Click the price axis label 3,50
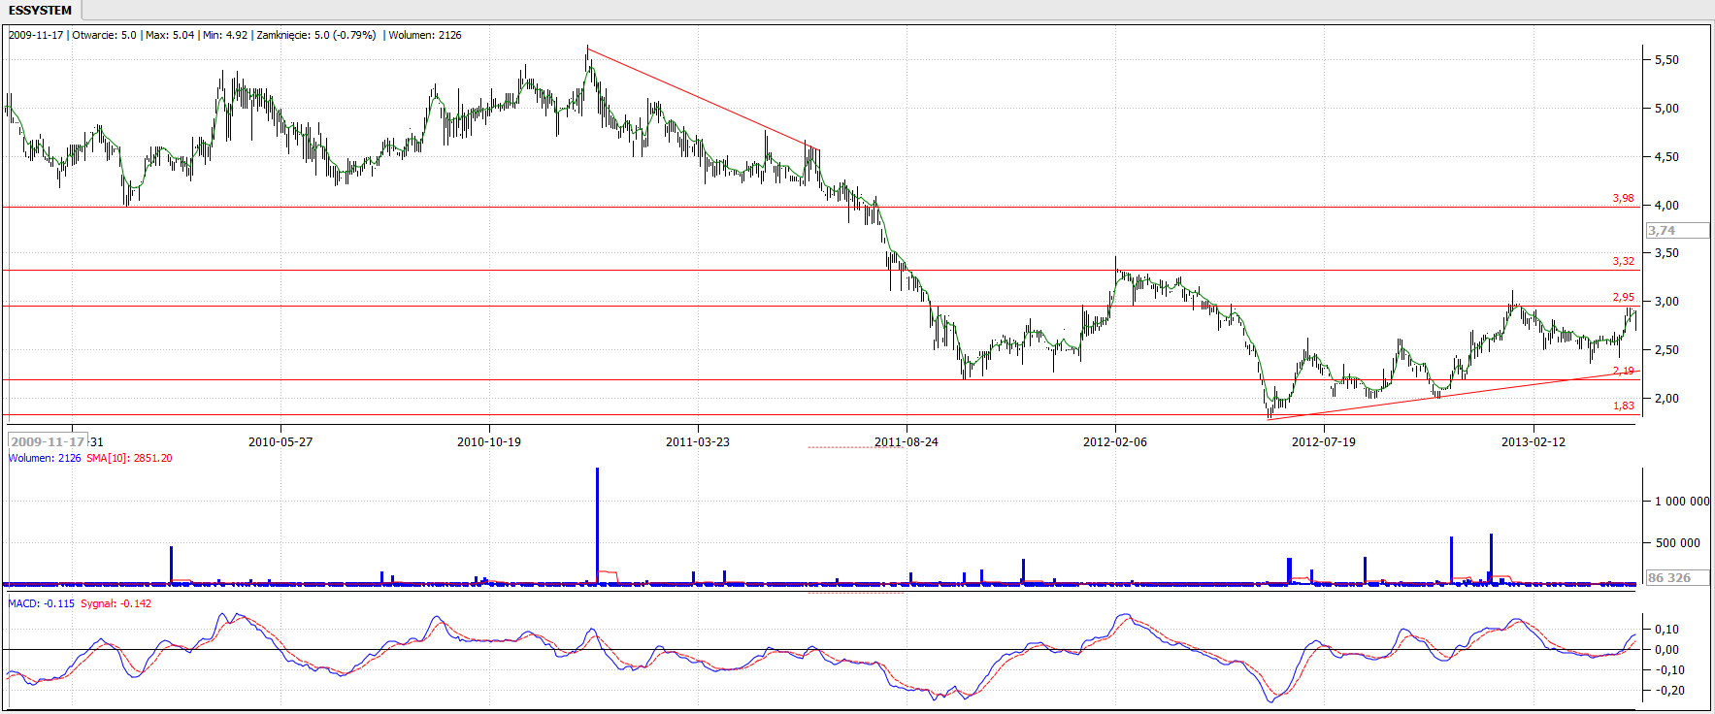This screenshot has height=714, width=1715. (1666, 252)
